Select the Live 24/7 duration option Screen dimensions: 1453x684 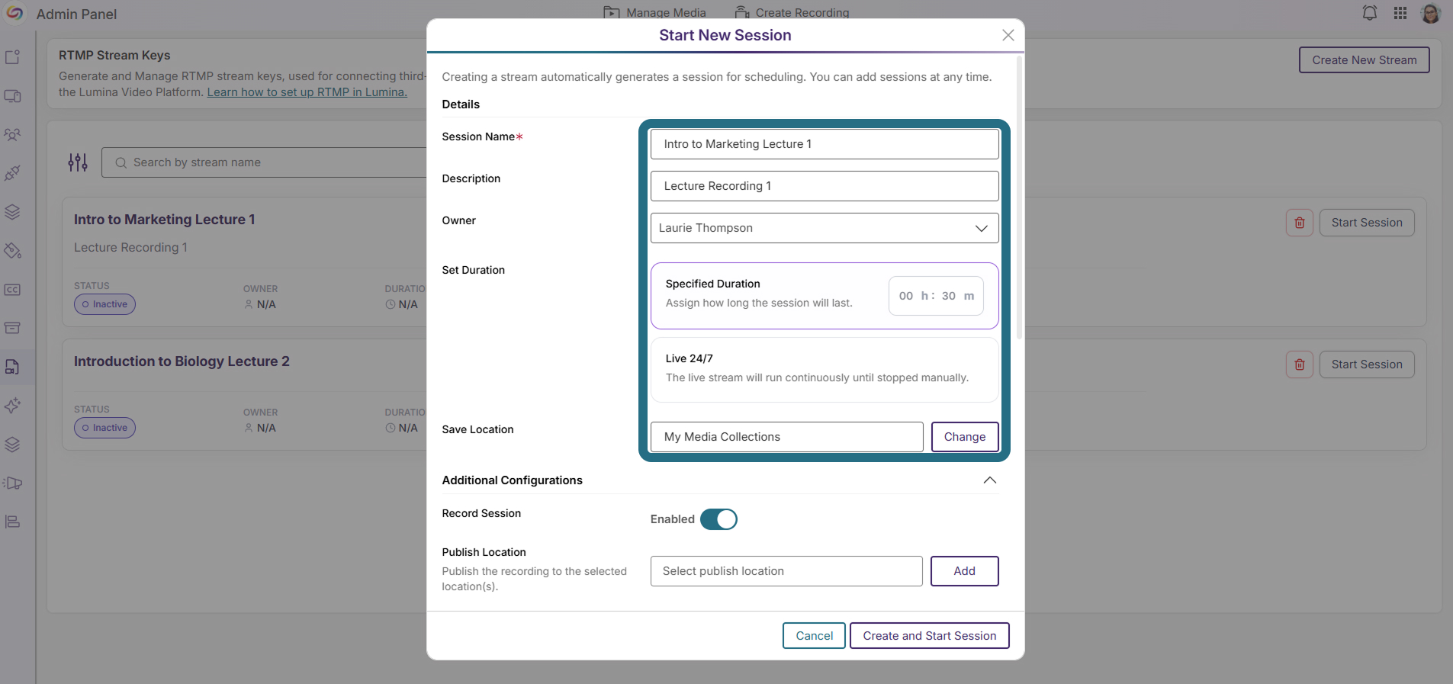point(825,370)
